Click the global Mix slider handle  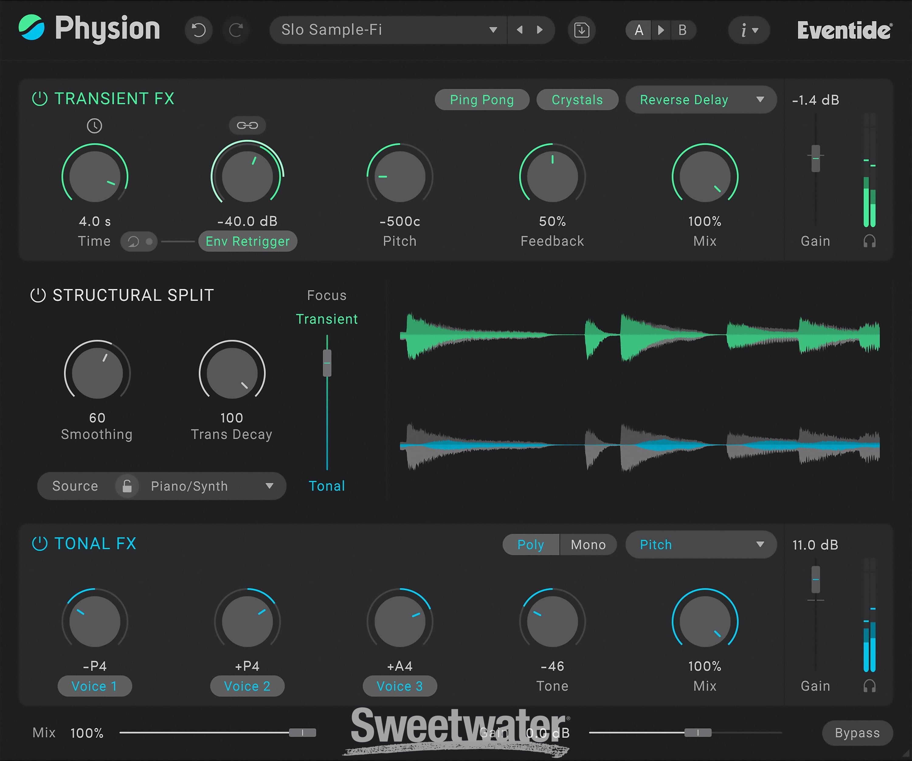point(303,733)
